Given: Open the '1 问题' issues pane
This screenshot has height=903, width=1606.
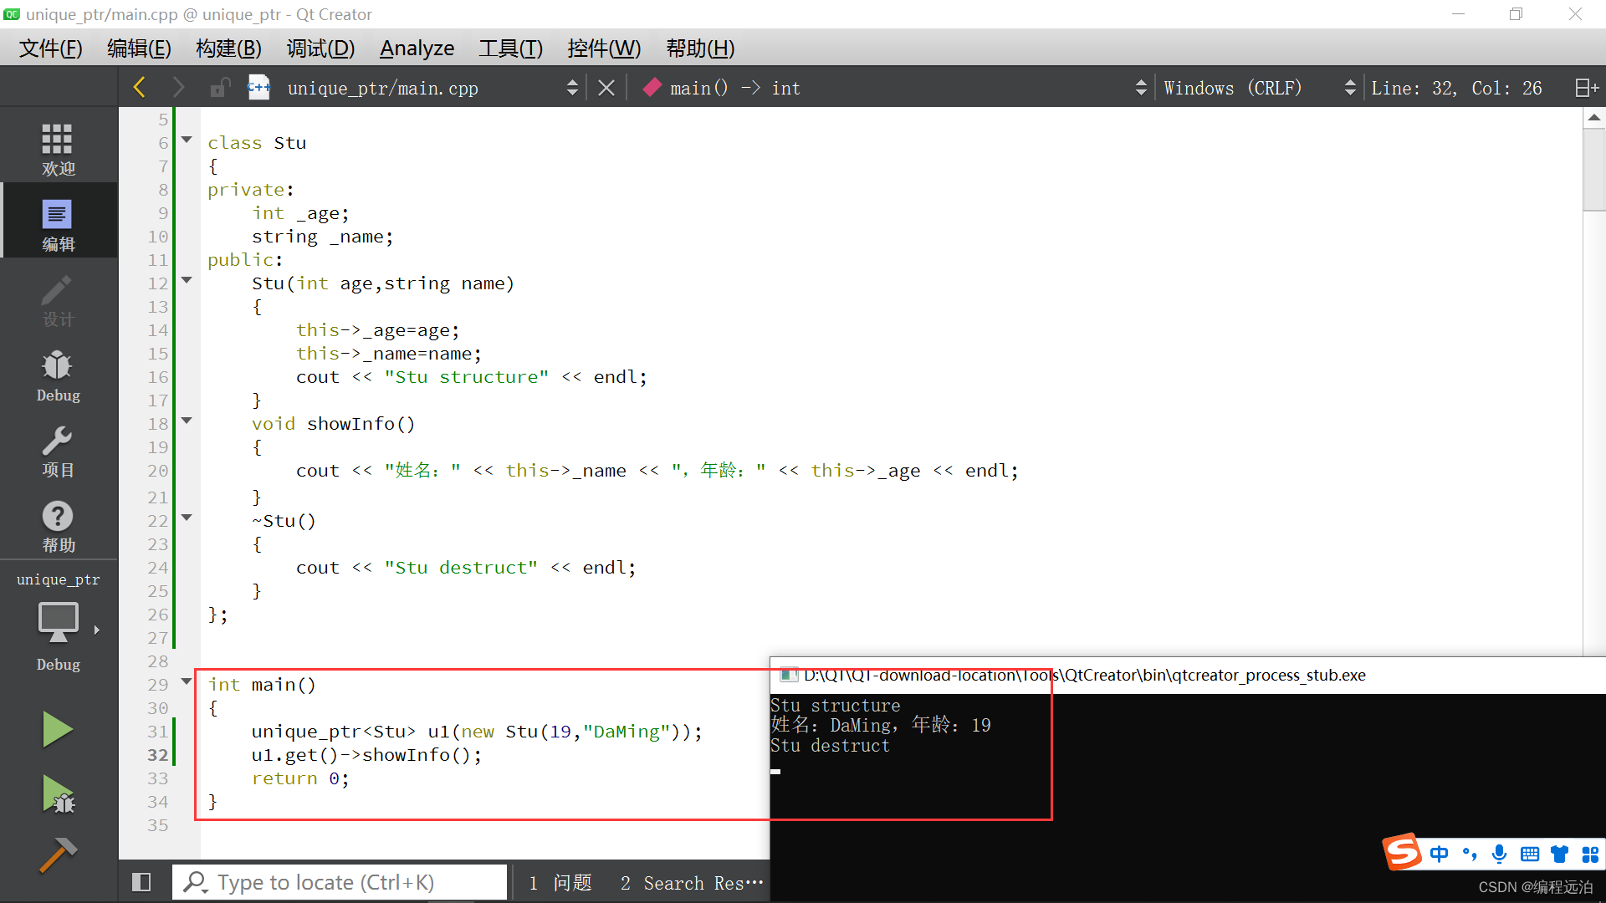Looking at the screenshot, I should [x=560, y=882].
